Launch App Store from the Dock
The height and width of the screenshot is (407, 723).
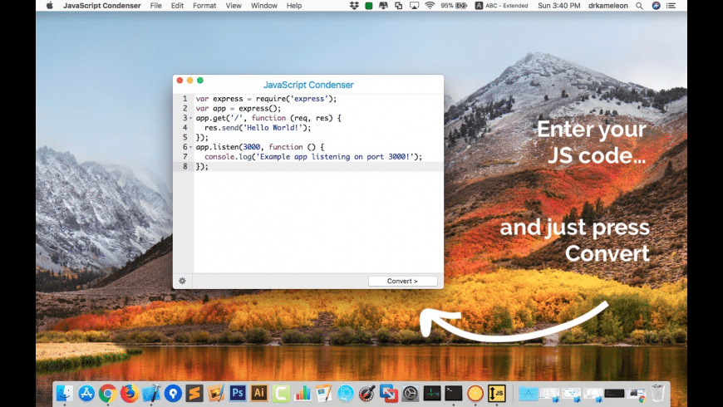[x=86, y=393]
